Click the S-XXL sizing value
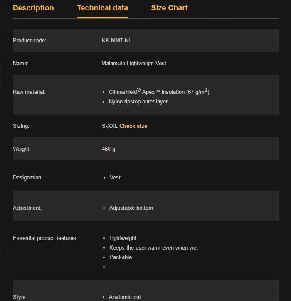 point(110,126)
